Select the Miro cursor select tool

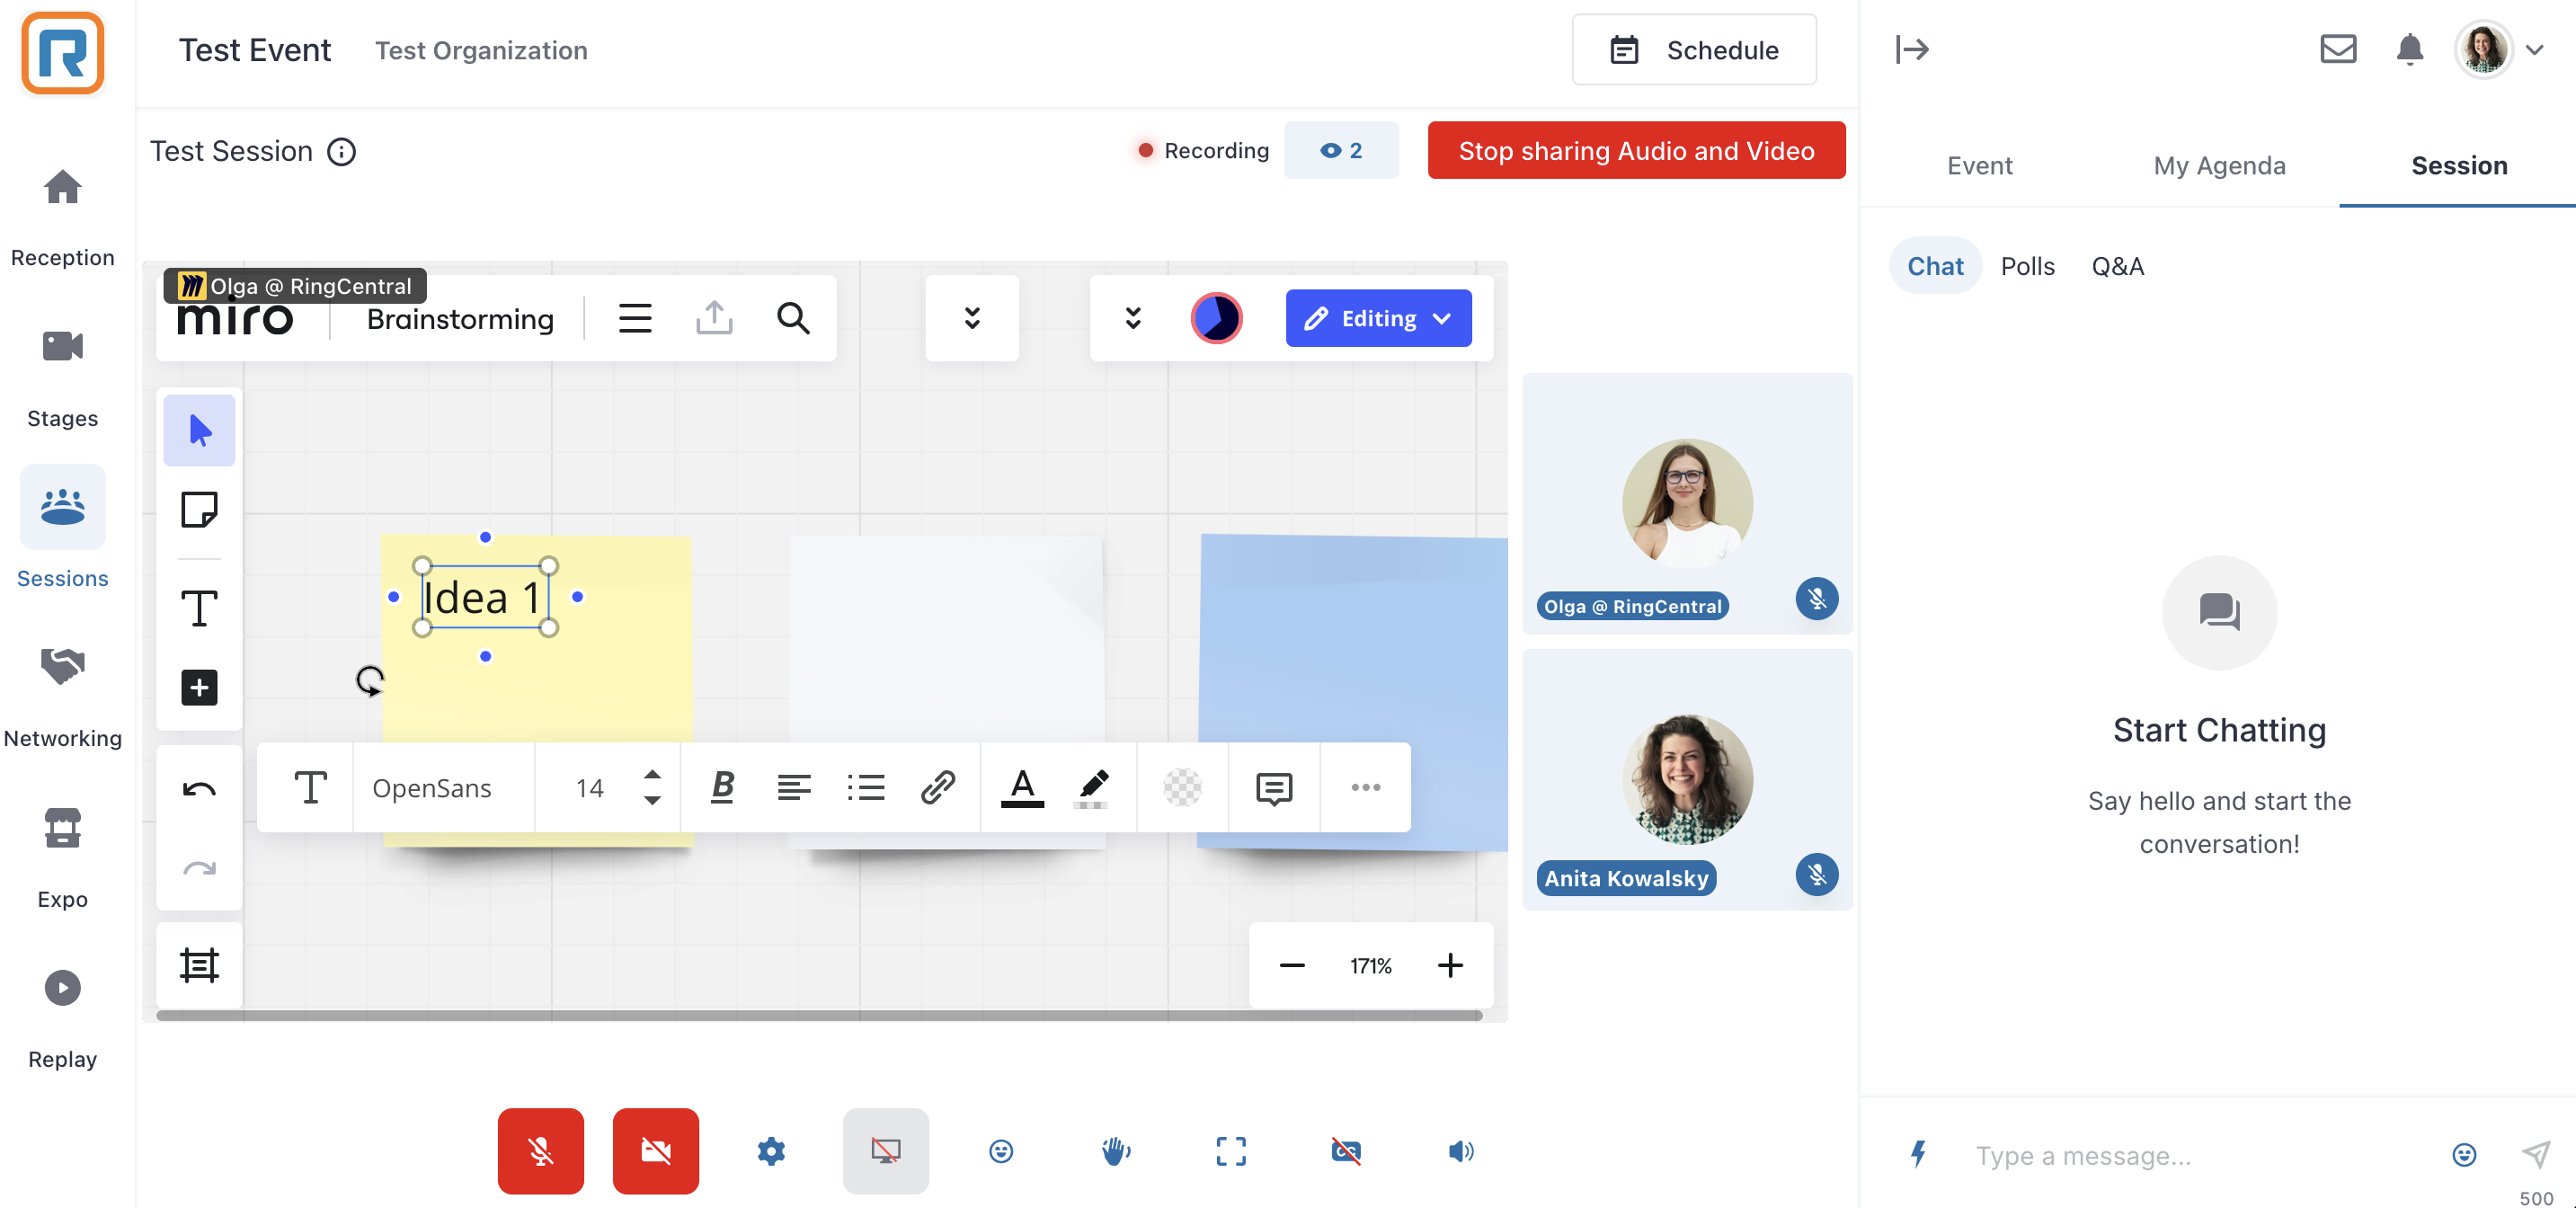[x=199, y=430]
